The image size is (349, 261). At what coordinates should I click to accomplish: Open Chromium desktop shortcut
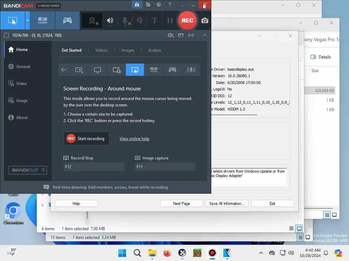[x=13, y=213]
